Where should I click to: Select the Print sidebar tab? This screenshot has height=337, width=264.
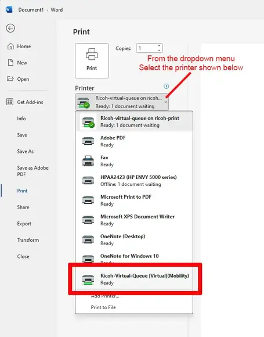click(22, 191)
